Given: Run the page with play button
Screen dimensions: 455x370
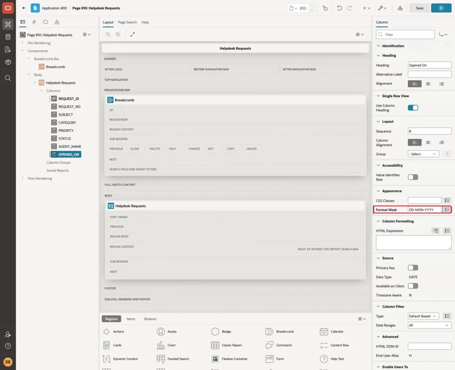Looking at the screenshot, I should coord(441,8).
